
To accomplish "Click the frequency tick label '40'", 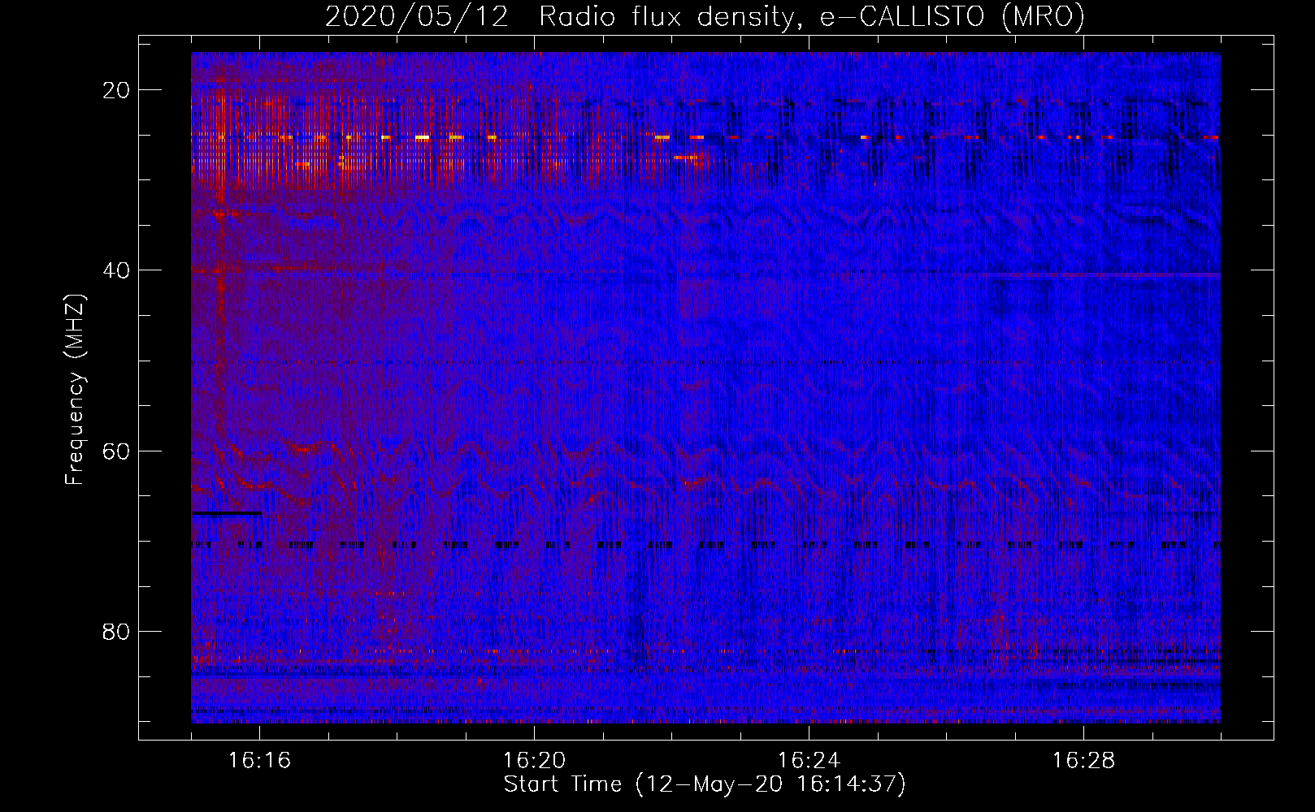I will click(117, 270).
